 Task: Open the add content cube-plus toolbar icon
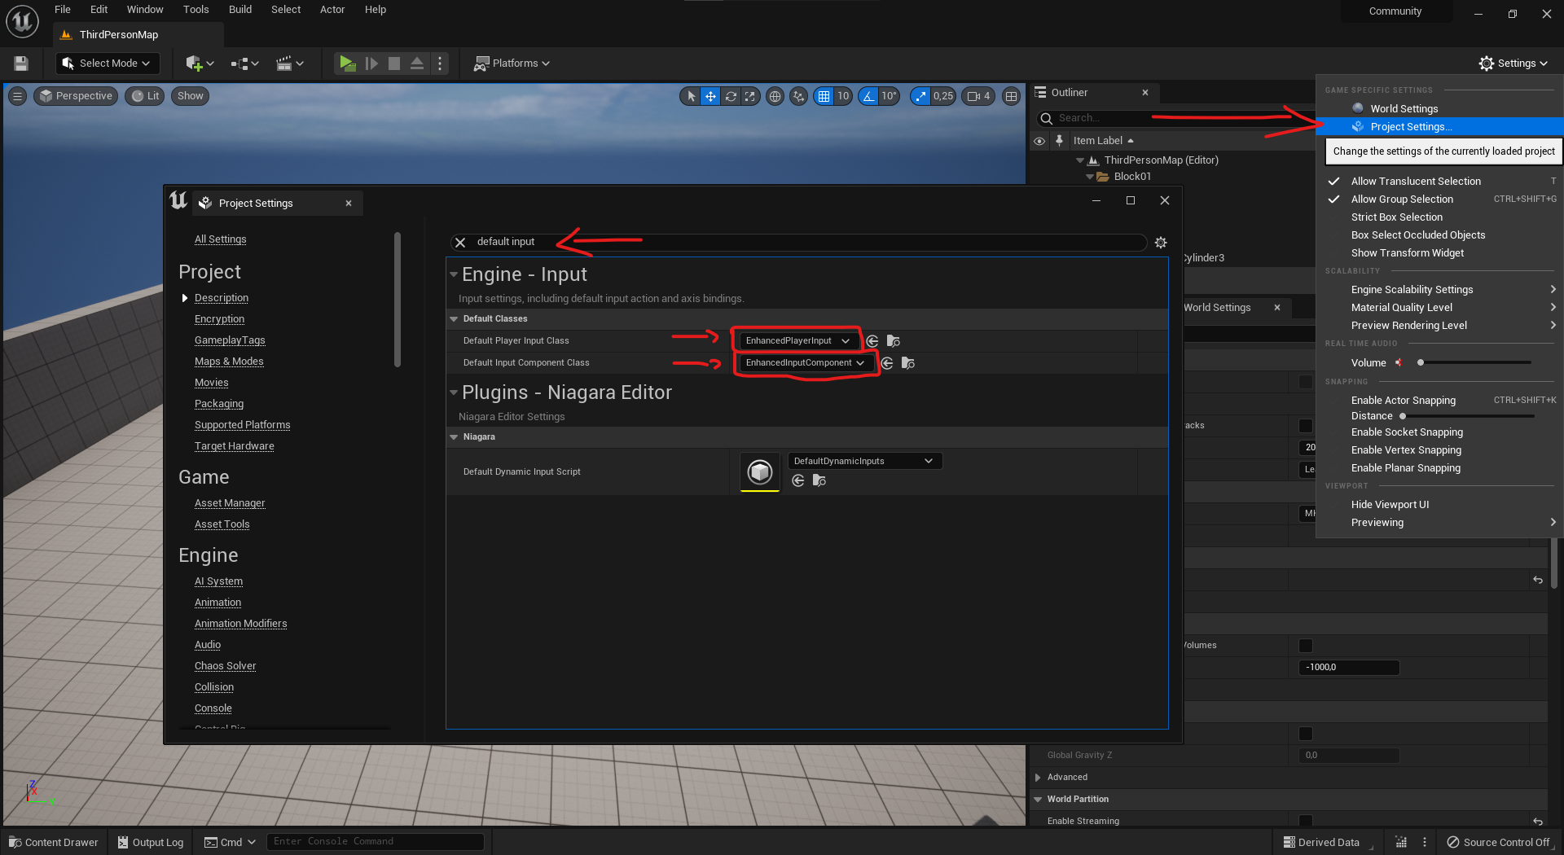click(x=200, y=63)
